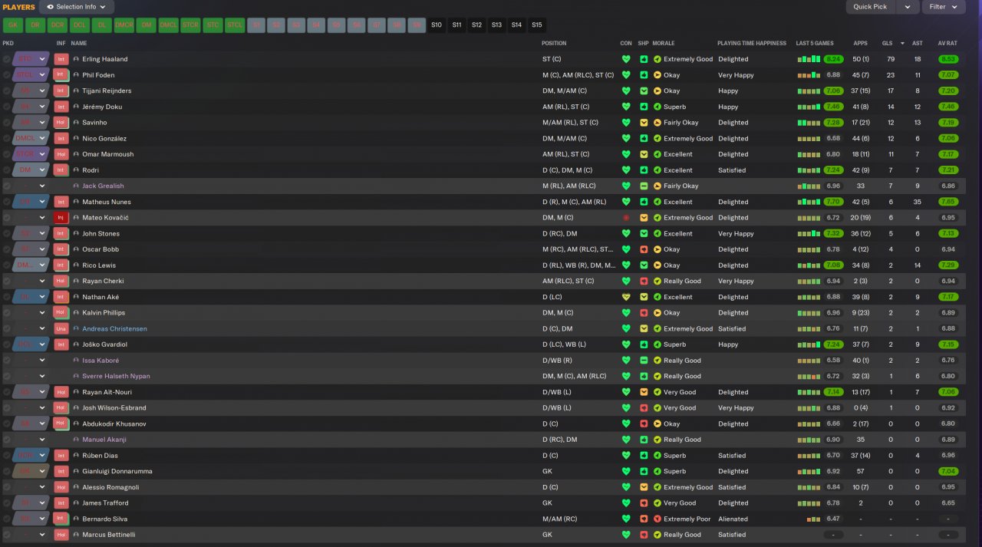Click the Inj injury badge for Mateo Kovačić
Image resolution: width=982 pixels, height=547 pixels.
(x=61, y=218)
